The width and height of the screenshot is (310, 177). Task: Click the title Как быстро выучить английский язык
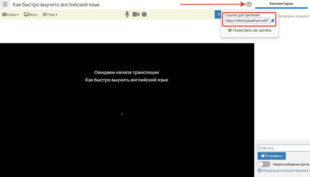(56, 5)
